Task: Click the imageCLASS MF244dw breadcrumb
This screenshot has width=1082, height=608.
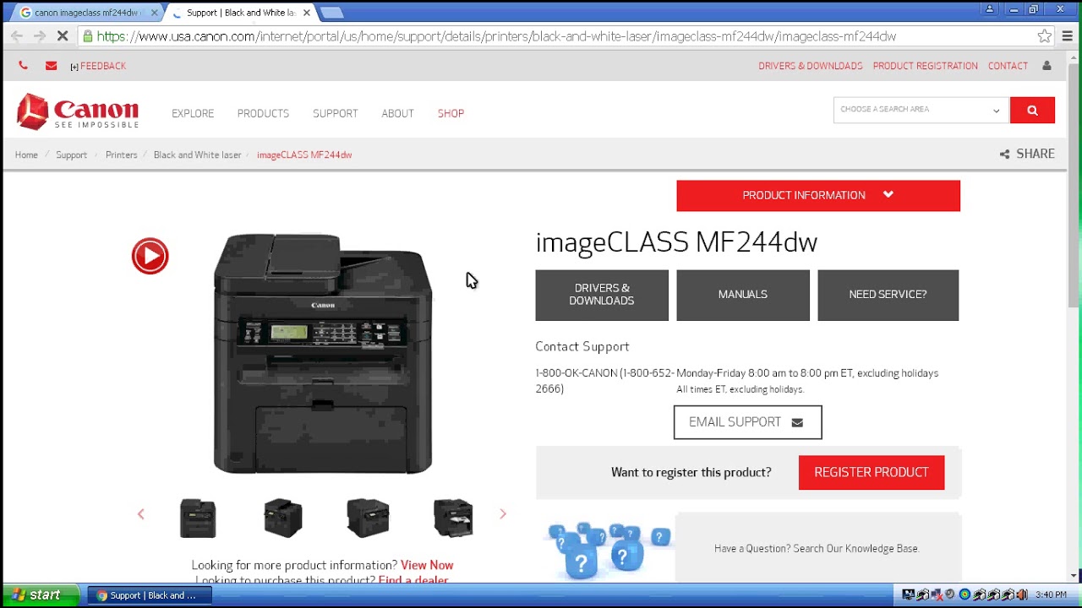Action: point(304,155)
